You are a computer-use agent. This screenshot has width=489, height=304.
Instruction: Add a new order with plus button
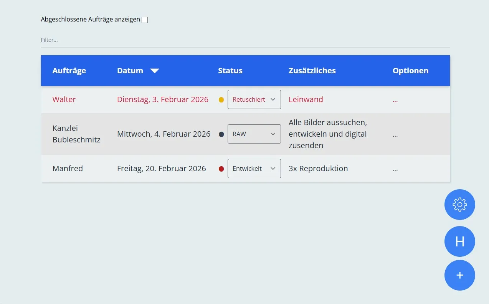pyautogui.click(x=459, y=275)
